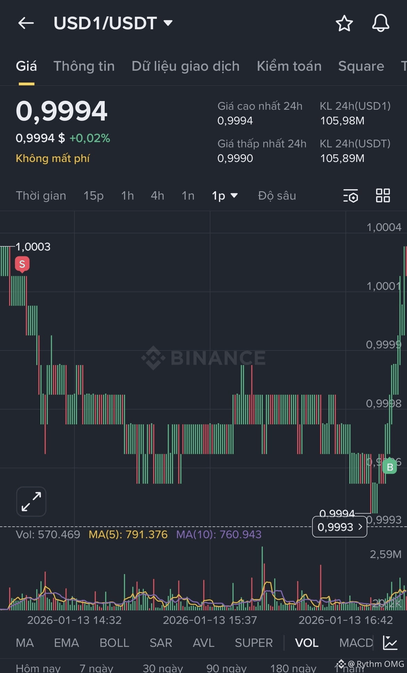
Task: Enable the BOLL indicator
Action: (114, 643)
